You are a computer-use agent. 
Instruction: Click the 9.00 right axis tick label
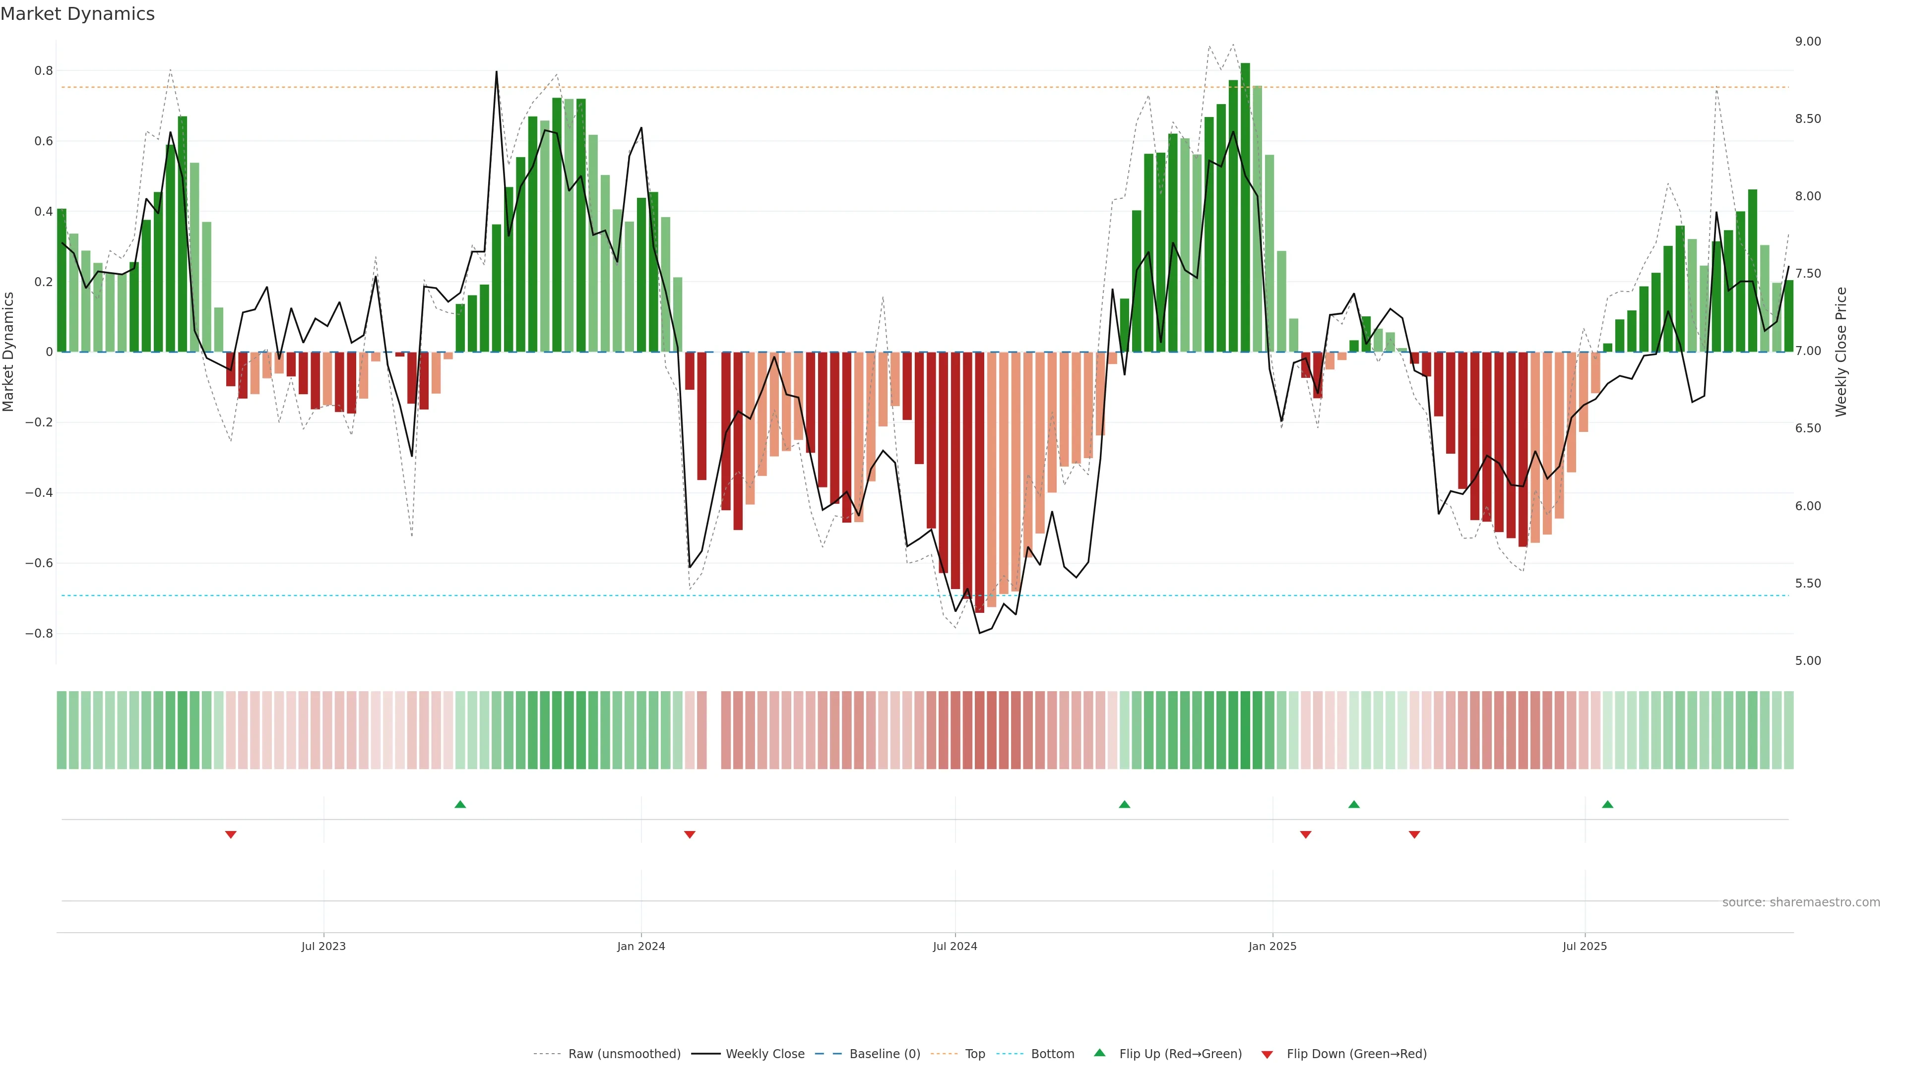point(1807,41)
